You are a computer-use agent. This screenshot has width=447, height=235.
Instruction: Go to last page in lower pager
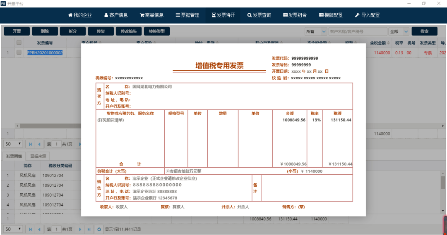pos(89,229)
